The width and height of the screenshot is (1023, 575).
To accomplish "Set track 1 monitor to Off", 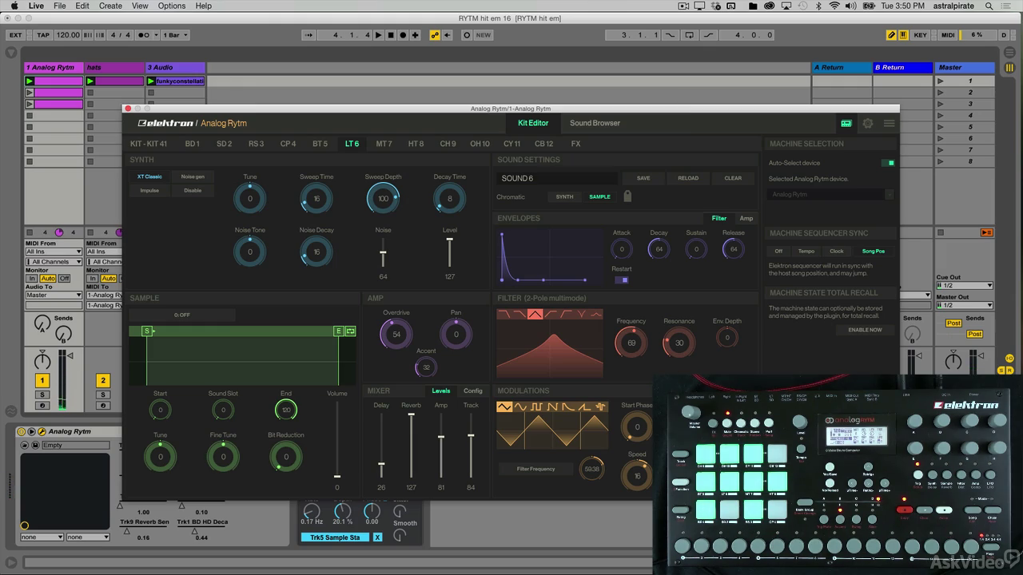I will click(x=64, y=279).
